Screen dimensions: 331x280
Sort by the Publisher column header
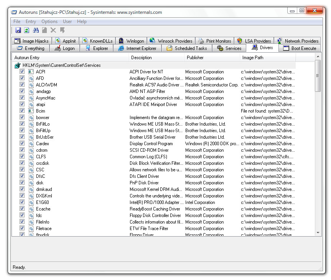coord(212,58)
